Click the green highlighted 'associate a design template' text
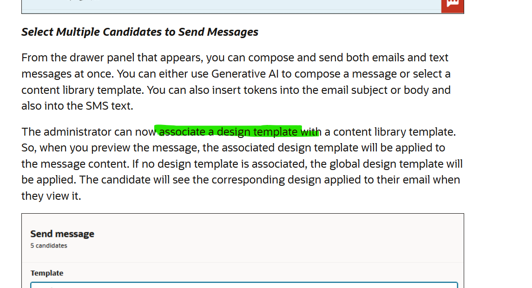Screen dimensions: 532x288 [230, 131]
